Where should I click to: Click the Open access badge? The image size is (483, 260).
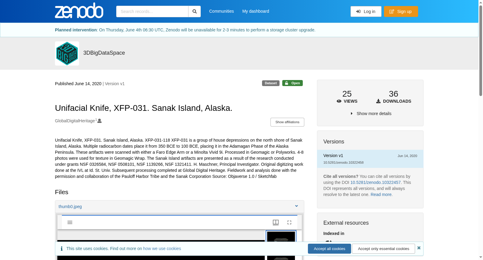(x=292, y=83)
